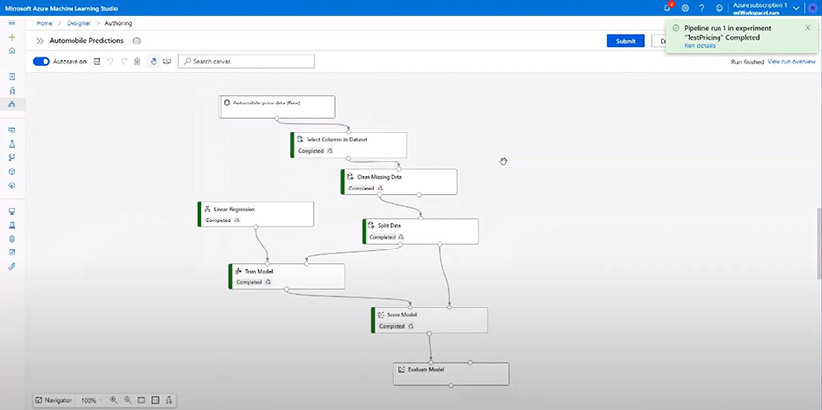822x410 pixels.
Task: Click the View run overview link
Action: point(792,61)
